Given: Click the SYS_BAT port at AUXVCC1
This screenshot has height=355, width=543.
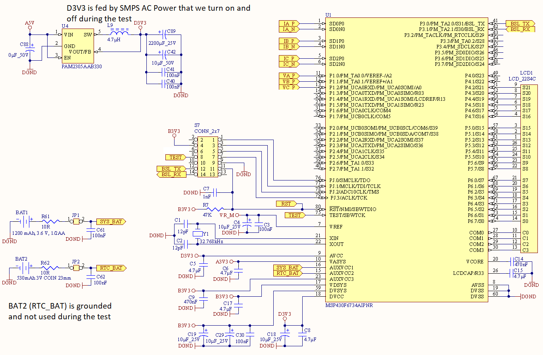Looking at the screenshot, I should tap(287, 268).
